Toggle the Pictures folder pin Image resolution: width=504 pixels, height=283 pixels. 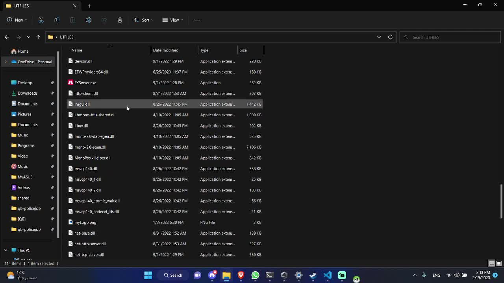click(52, 114)
